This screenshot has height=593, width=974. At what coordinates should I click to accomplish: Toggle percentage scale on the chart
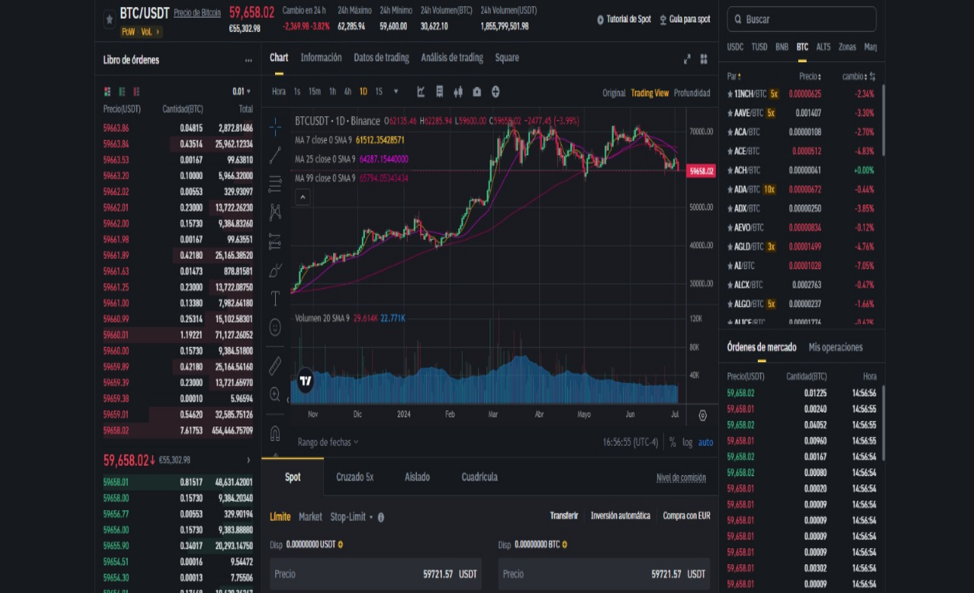click(x=673, y=443)
